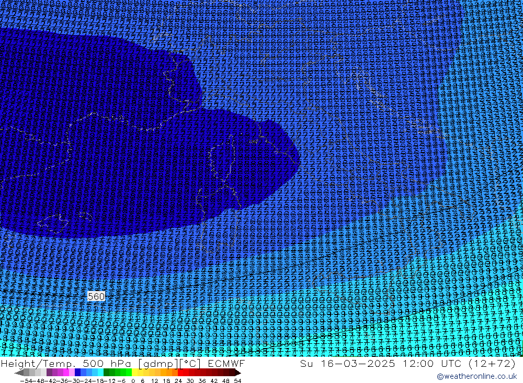Viewport: 523px width, 383px height.
Task: Click the (12+72) forecast hour text
Action: (x=492, y=363)
